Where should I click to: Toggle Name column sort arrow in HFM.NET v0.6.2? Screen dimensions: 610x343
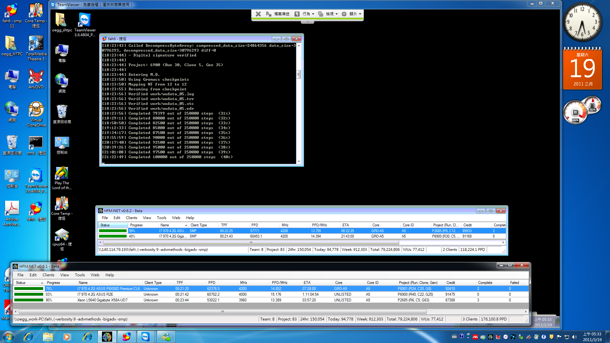coord(186,225)
